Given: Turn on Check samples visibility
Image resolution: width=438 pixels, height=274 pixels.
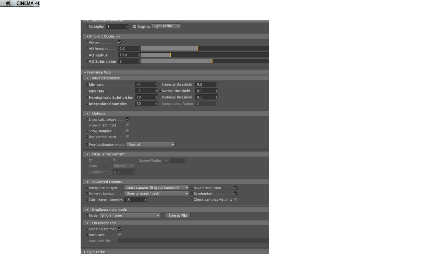Looking at the screenshot, I should click(x=236, y=199).
